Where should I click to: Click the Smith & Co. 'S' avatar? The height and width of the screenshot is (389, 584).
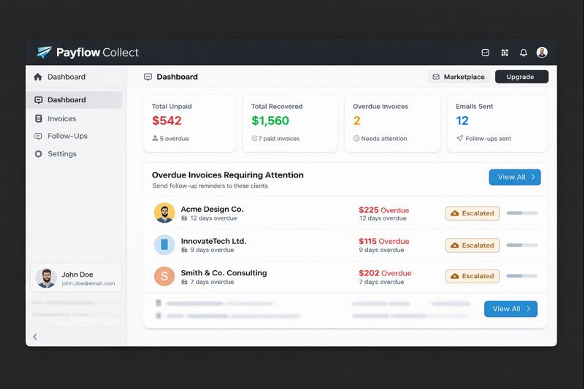[x=164, y=276]
